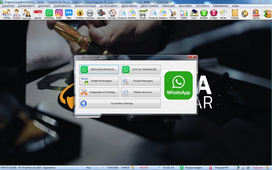Click the LISTA DE TRANSMISSÃO button

coord(141,69)
